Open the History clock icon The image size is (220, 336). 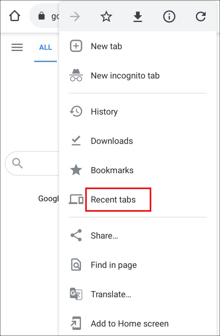(76, 111)
